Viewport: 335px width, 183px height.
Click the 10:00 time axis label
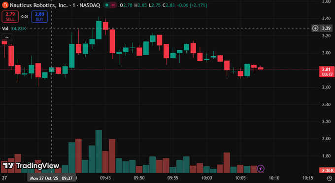[x=206, y=178]
